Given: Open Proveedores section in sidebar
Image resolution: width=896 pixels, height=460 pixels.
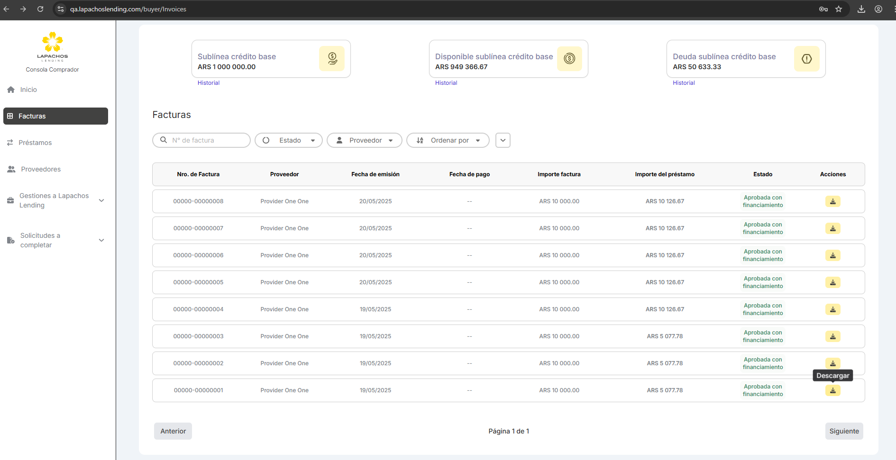Looking at the screenshot, I should [41, 169].
